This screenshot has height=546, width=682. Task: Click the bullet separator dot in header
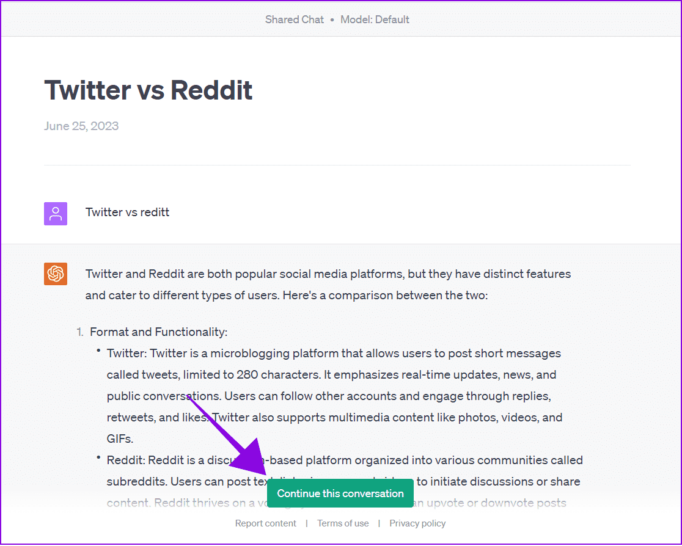[x=332, y=20]
